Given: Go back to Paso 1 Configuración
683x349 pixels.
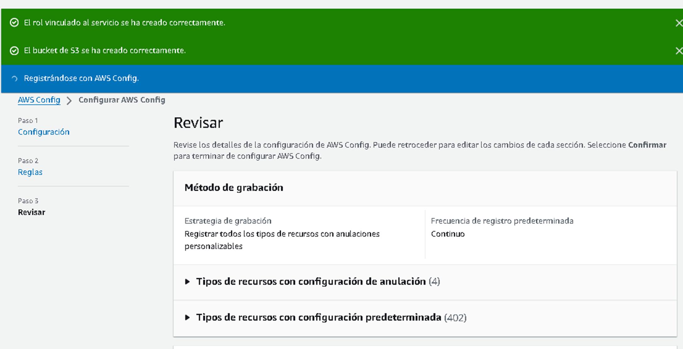Looking at the screenshot, I should 44,132.
